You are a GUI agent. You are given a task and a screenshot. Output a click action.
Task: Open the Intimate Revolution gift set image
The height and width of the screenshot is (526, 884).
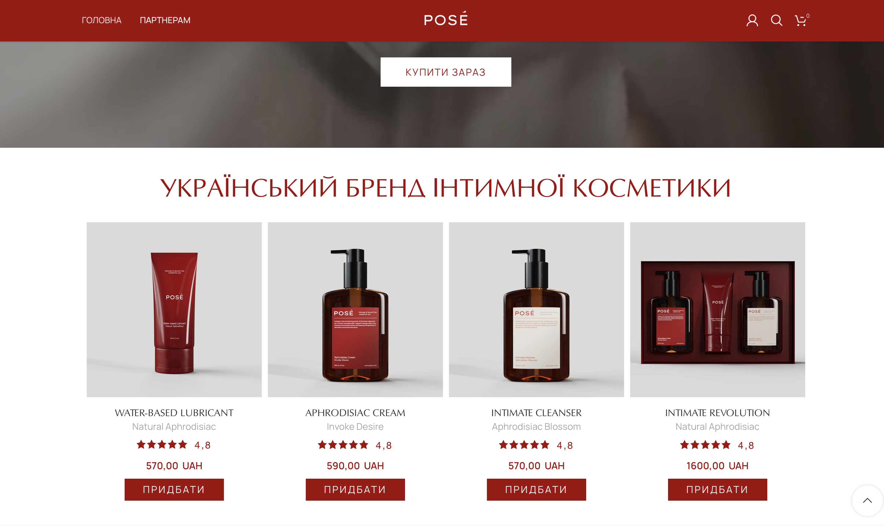point(718,310)
